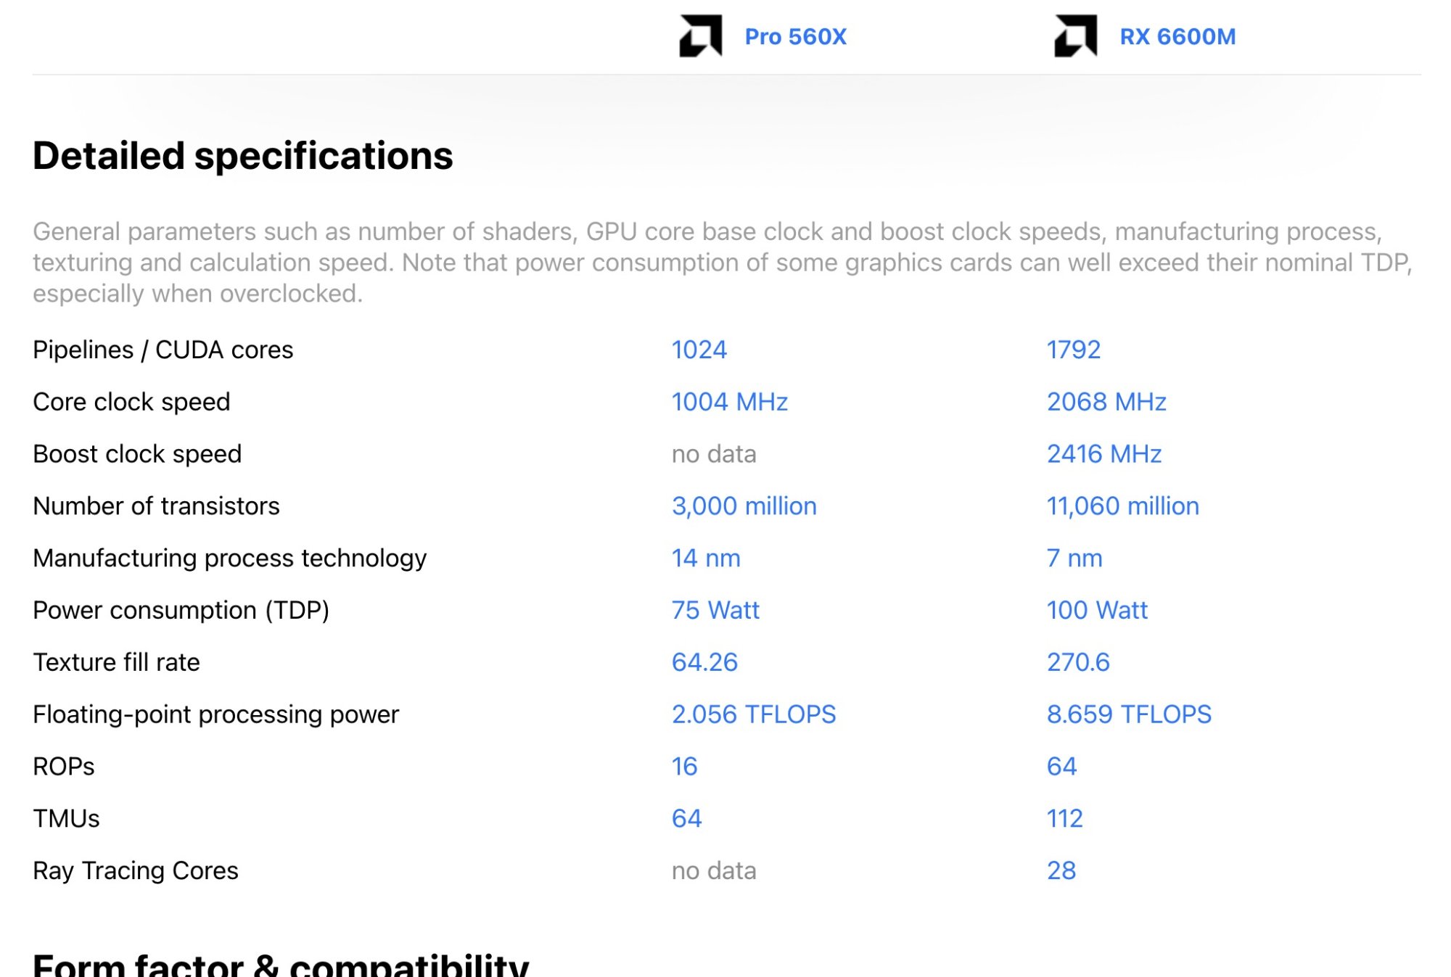Select the 100 Watt TDP value

(1096, 611)
